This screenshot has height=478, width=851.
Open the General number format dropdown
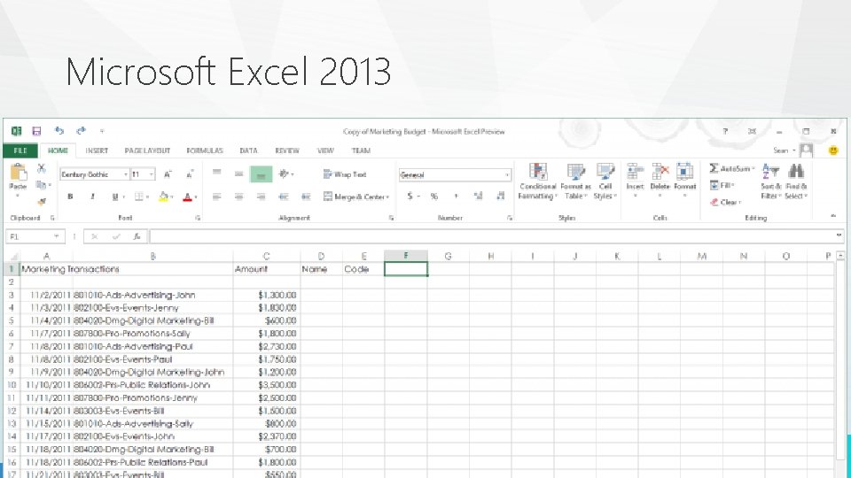tap(507, 174)
